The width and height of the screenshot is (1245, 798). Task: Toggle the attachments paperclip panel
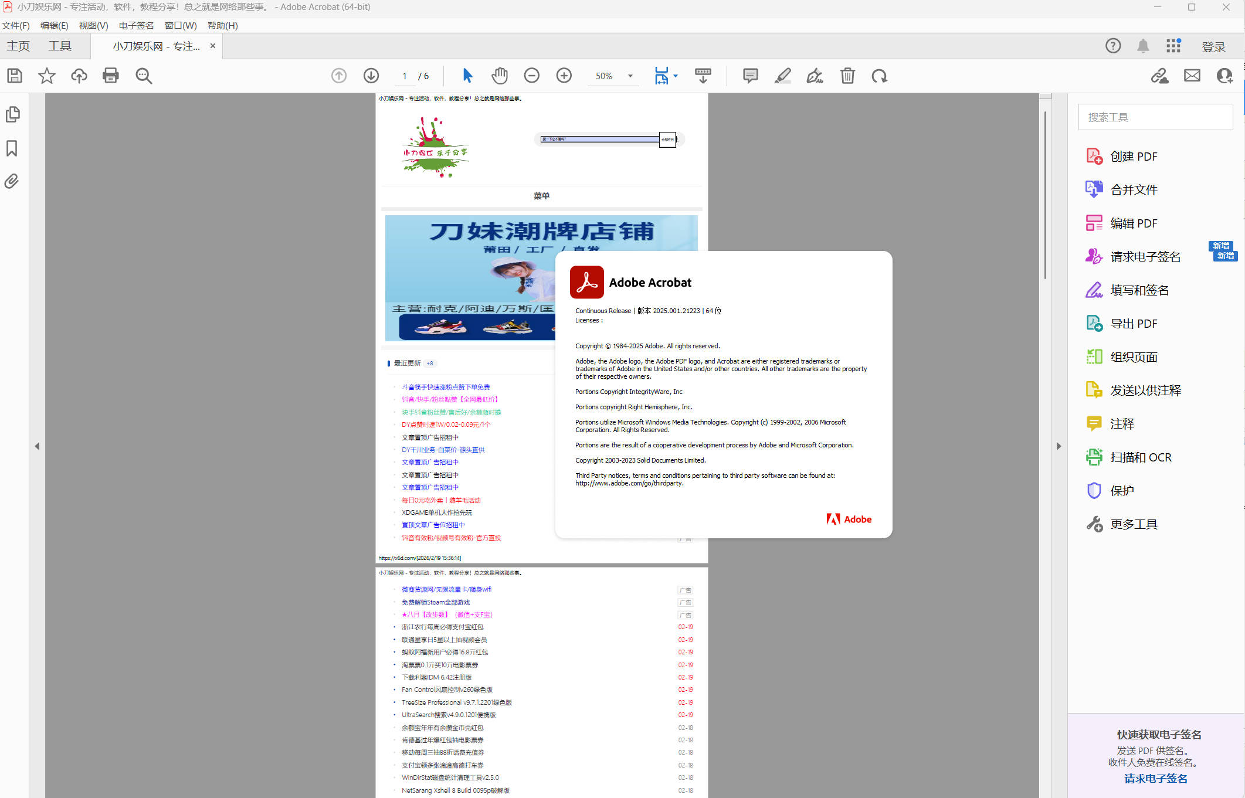(x=12, y=182)
